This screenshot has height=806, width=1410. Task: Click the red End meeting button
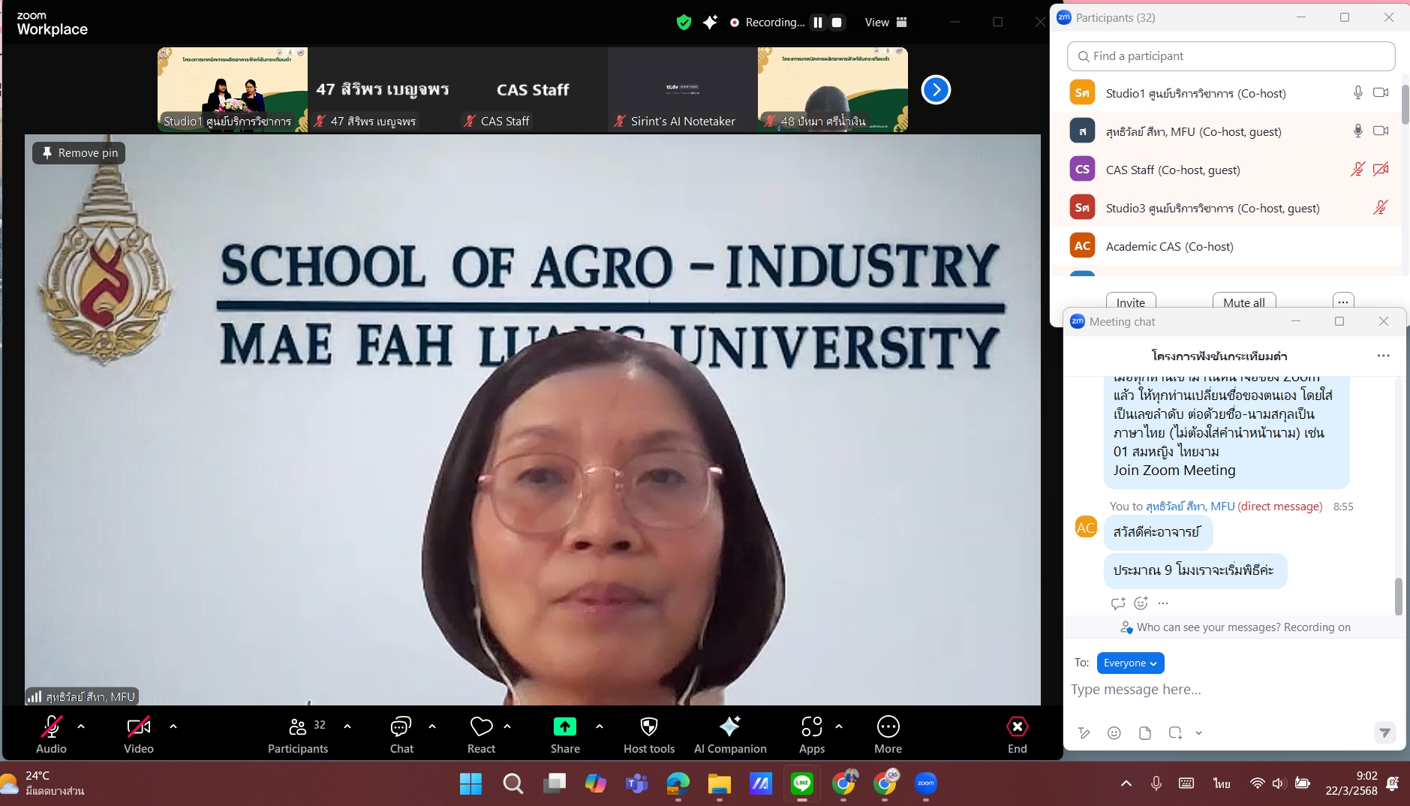[x=1018, y=734]
